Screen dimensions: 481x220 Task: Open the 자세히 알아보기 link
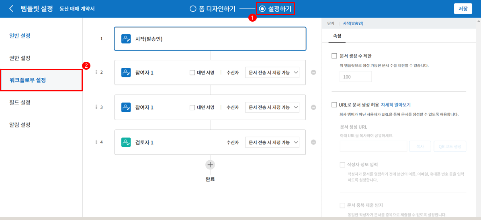pyautogui.click(x=396, y=105)
